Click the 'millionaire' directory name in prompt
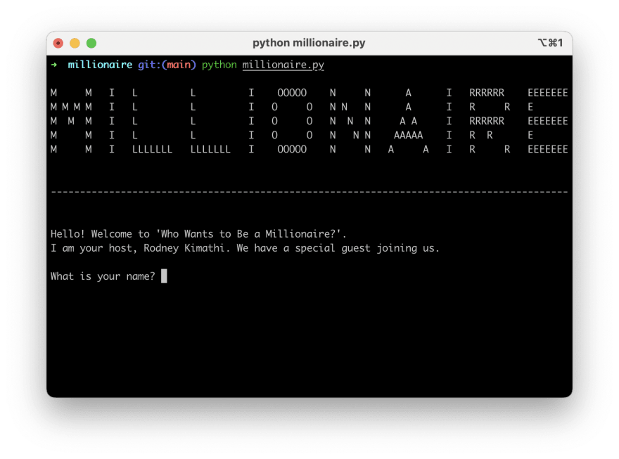 point(100,64)
